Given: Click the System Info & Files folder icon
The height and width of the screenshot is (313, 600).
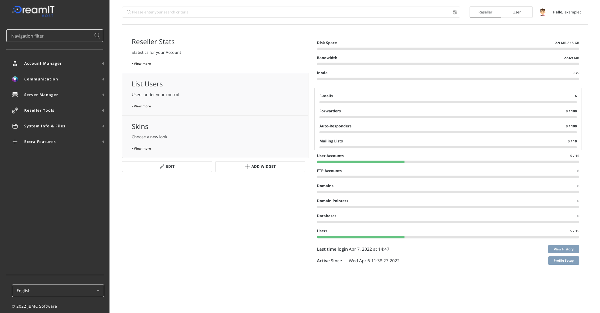Looking at the screenshot, I should pos(15,126).
